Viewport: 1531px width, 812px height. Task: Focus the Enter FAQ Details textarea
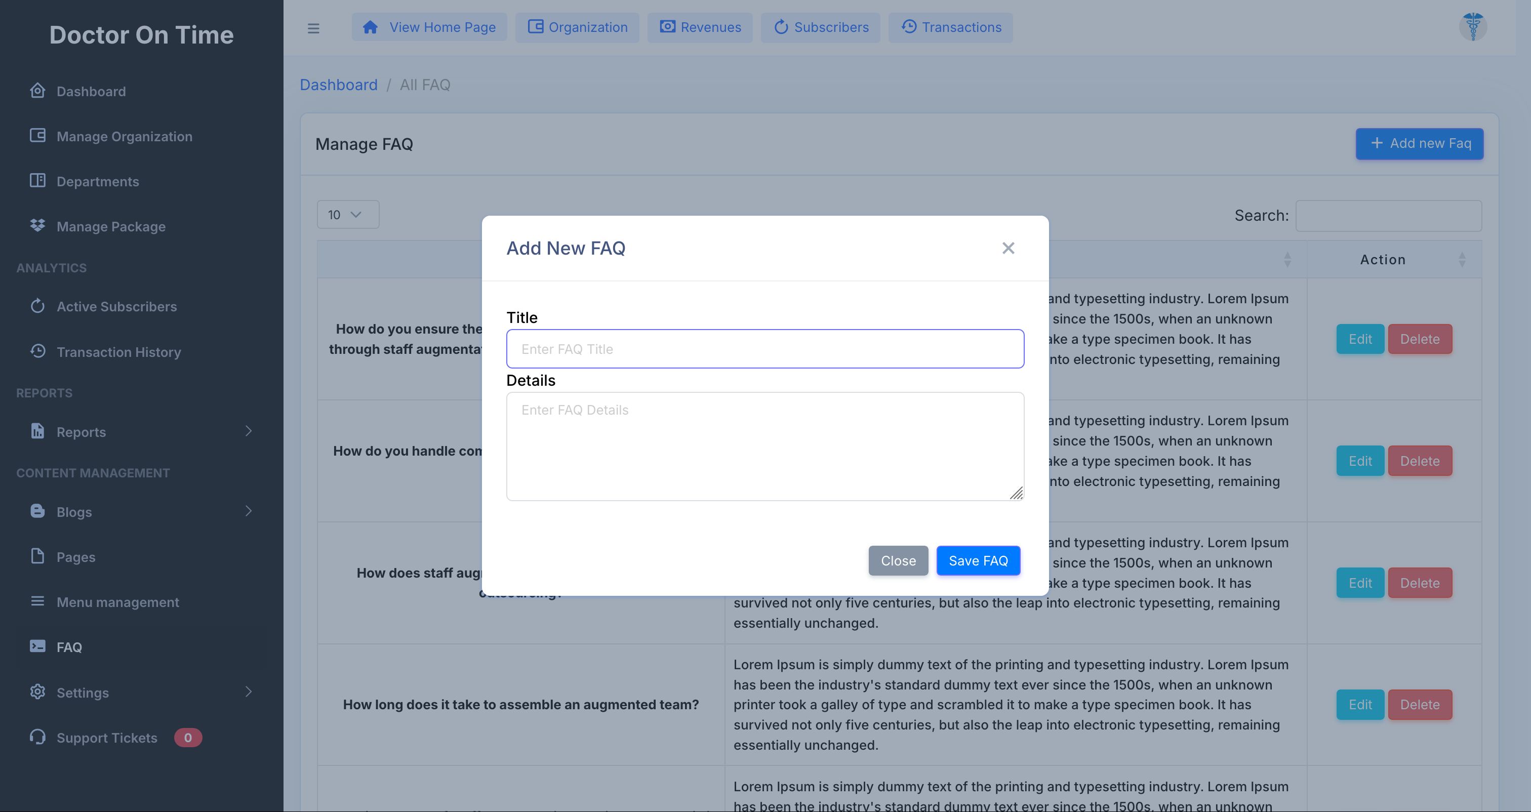[x=765, y=446]
